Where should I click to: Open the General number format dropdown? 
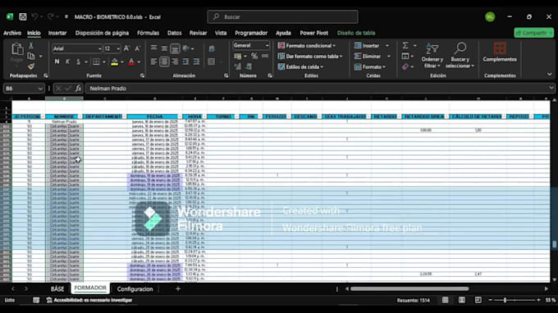[x=267, y=46]
